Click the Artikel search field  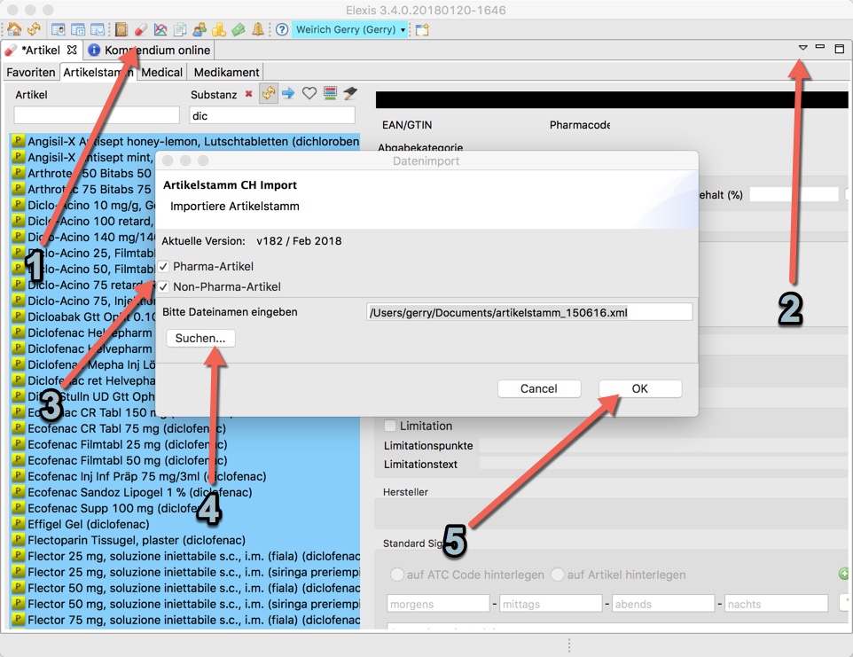point(97,115)
